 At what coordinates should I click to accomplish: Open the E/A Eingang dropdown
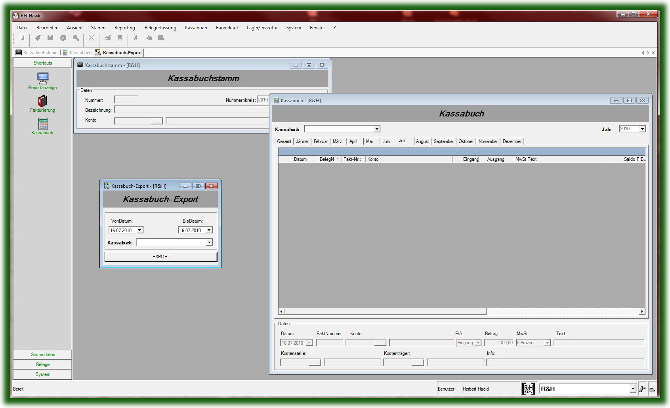478,343
